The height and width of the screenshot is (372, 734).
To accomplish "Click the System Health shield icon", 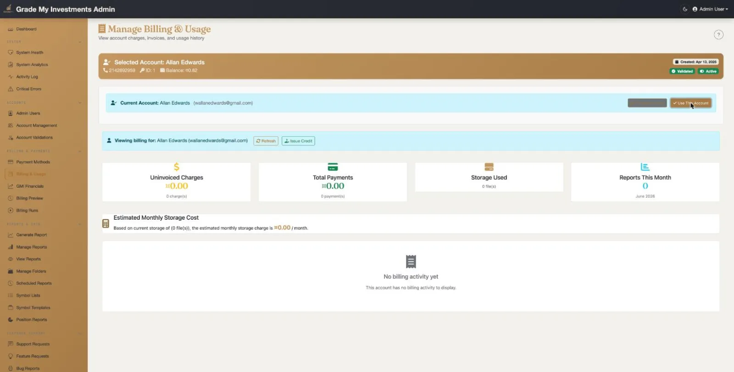I will pyautogui.click(x=11, y=52).
